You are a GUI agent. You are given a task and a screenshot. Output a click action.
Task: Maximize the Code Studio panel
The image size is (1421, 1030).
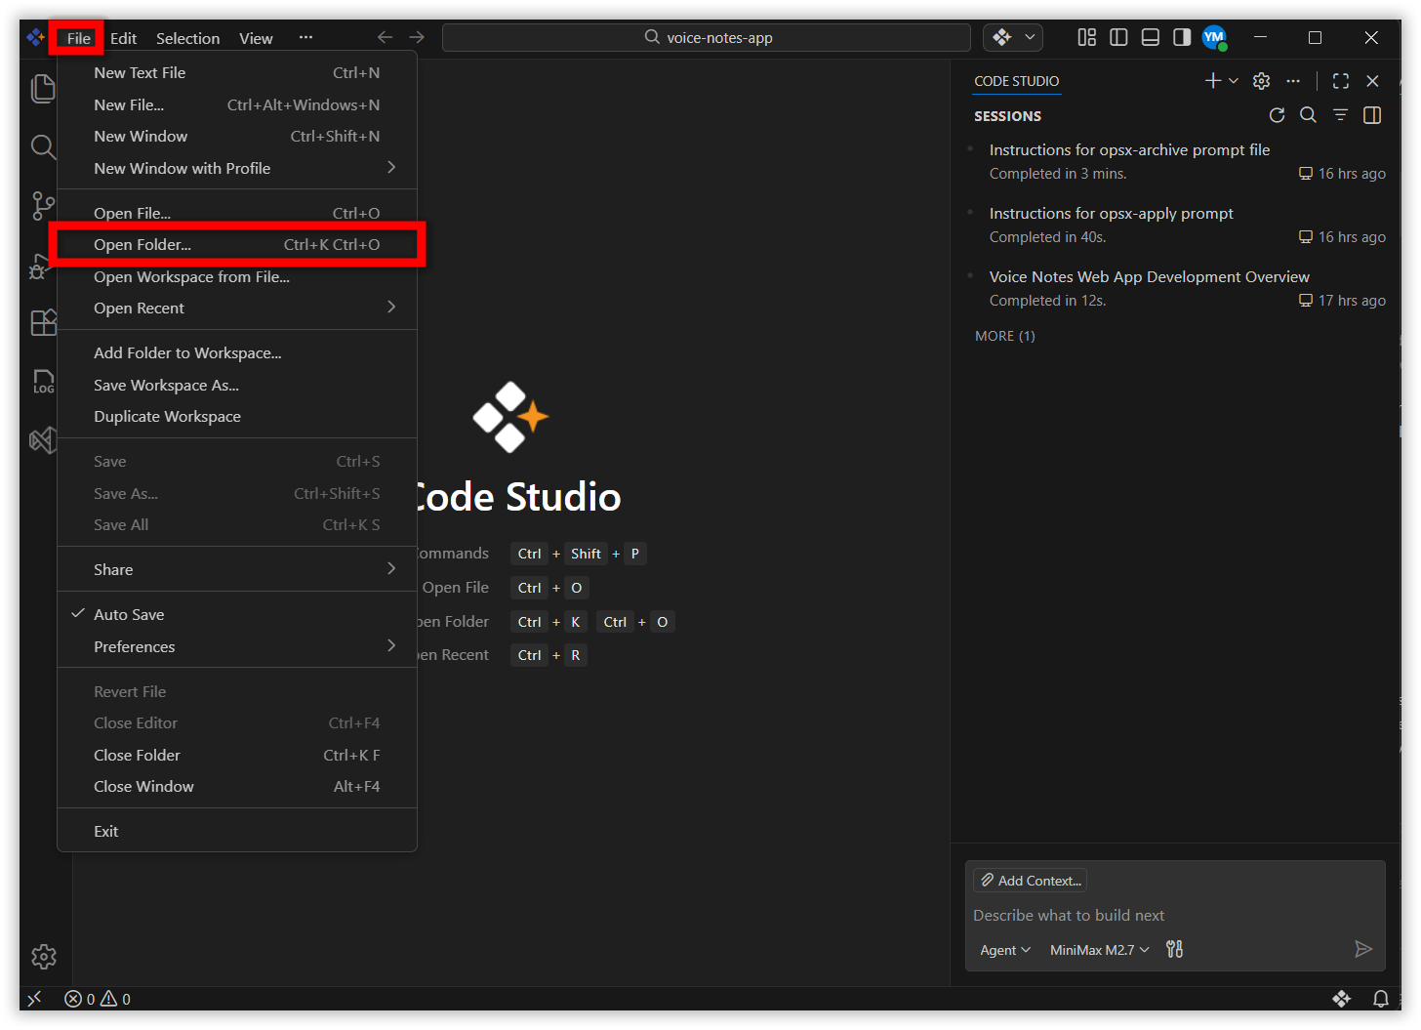(x=1341, y=81)
